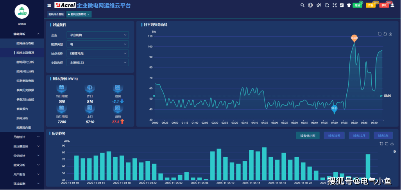
Task: Enter fullscreen with the expand icon
Action: (335, 5)
